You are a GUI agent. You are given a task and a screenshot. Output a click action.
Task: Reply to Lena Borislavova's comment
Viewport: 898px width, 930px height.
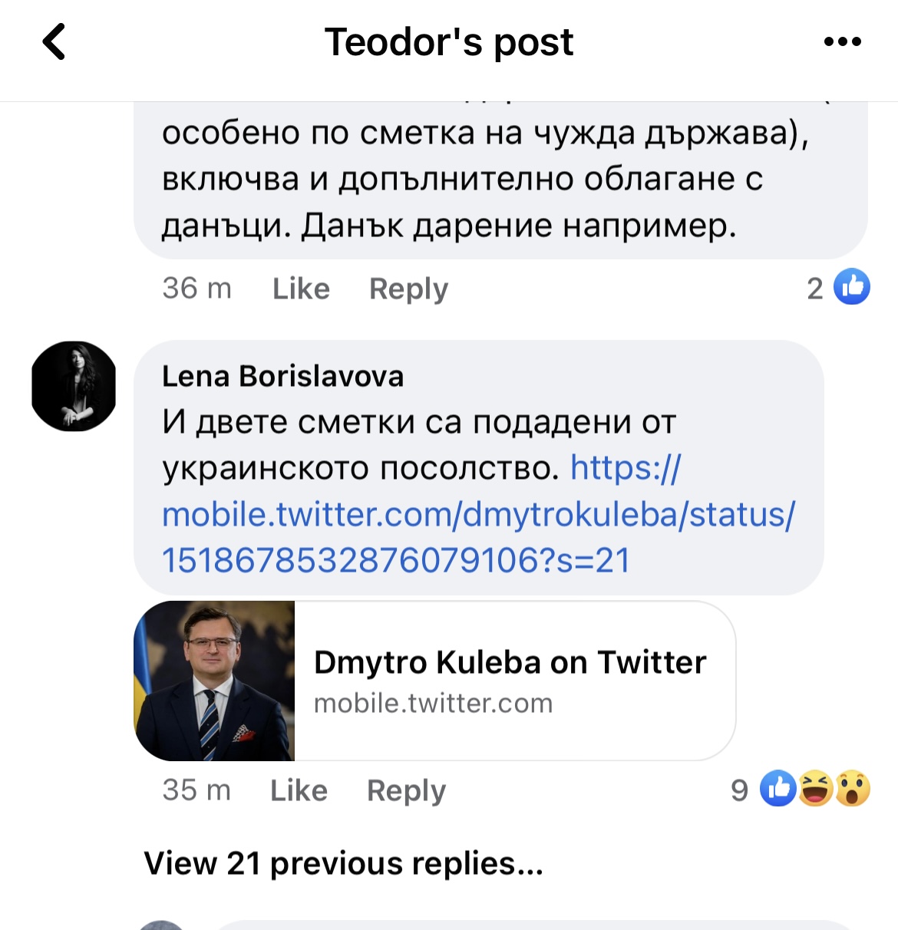tap(406, 790)
